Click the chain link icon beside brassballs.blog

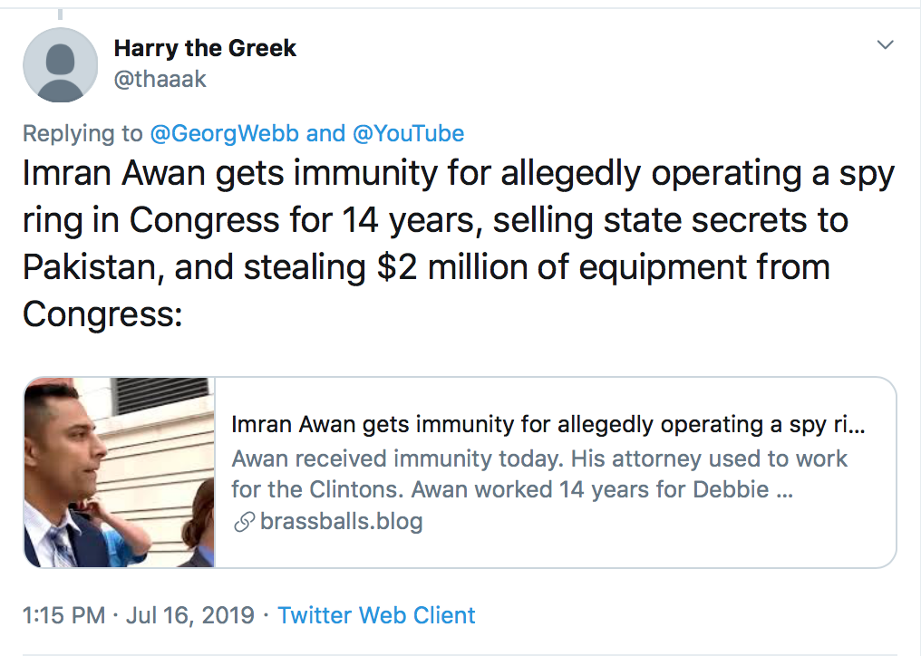243,523
